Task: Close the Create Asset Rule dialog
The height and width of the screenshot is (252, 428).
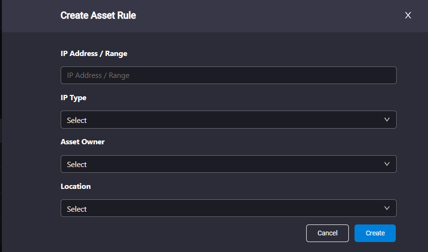Action: (x=408, y=15)
